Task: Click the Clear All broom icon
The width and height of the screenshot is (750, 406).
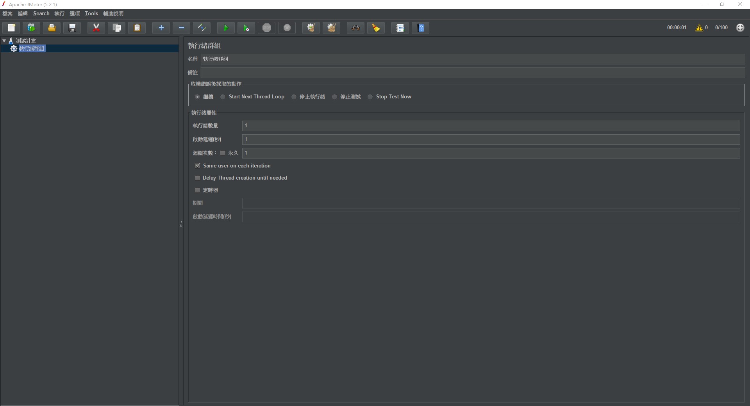Action: coord(332,28)
